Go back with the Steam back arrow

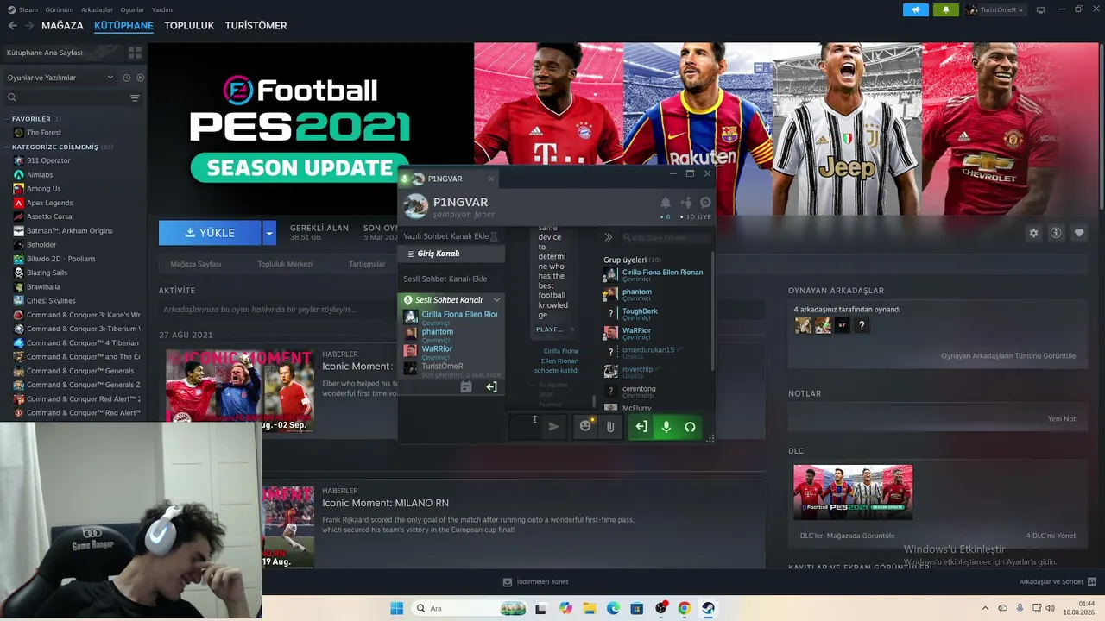(x=12, y=26)
